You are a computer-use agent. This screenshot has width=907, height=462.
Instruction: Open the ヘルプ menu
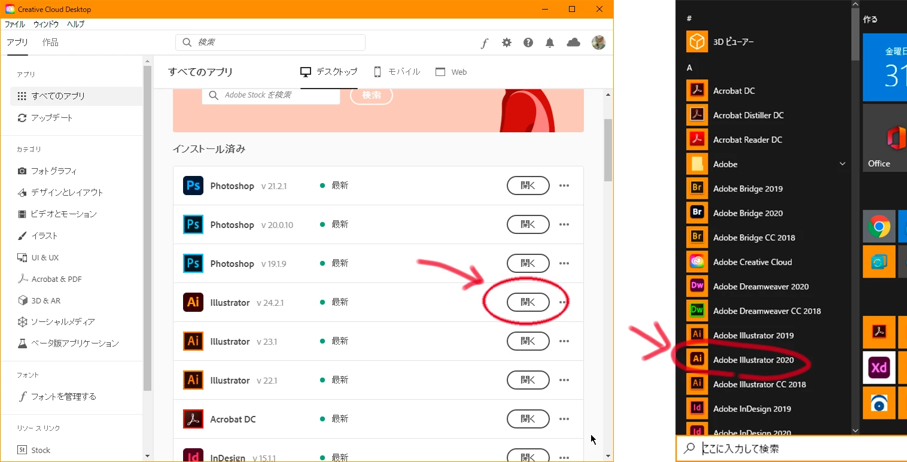tap(75, 25)
